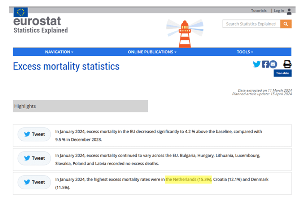Tweet the highest excess mortality rates highlight
The width and height of the screenshot is (306, 204).
pos(34,182)
